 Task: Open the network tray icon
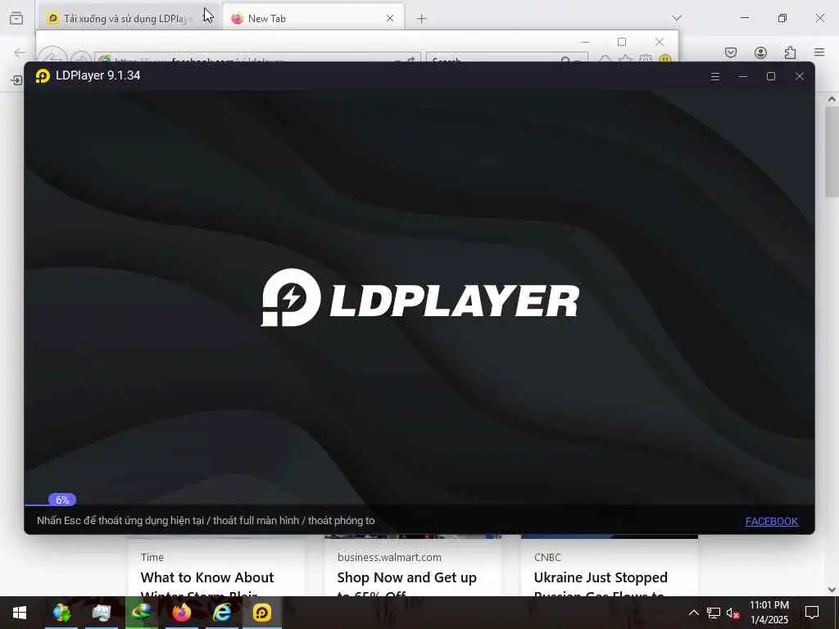pos(714,613)
